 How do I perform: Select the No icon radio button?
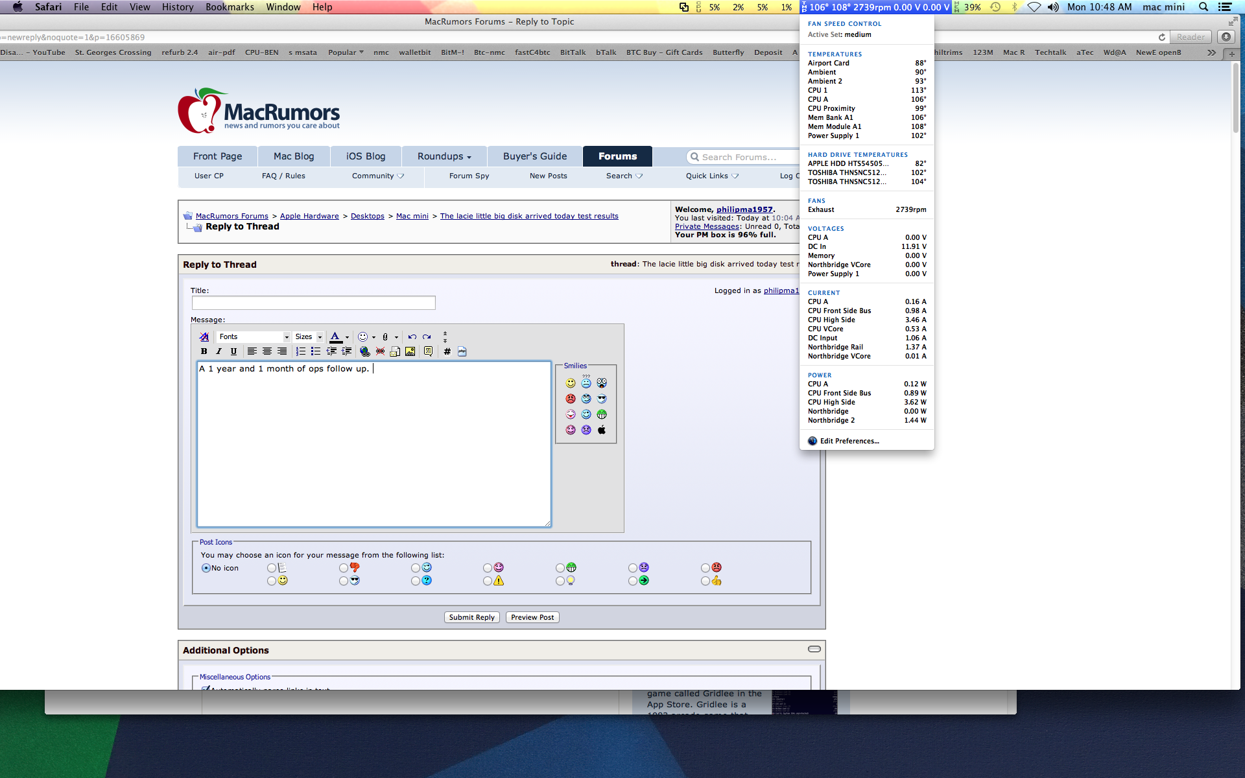point(206,568)
